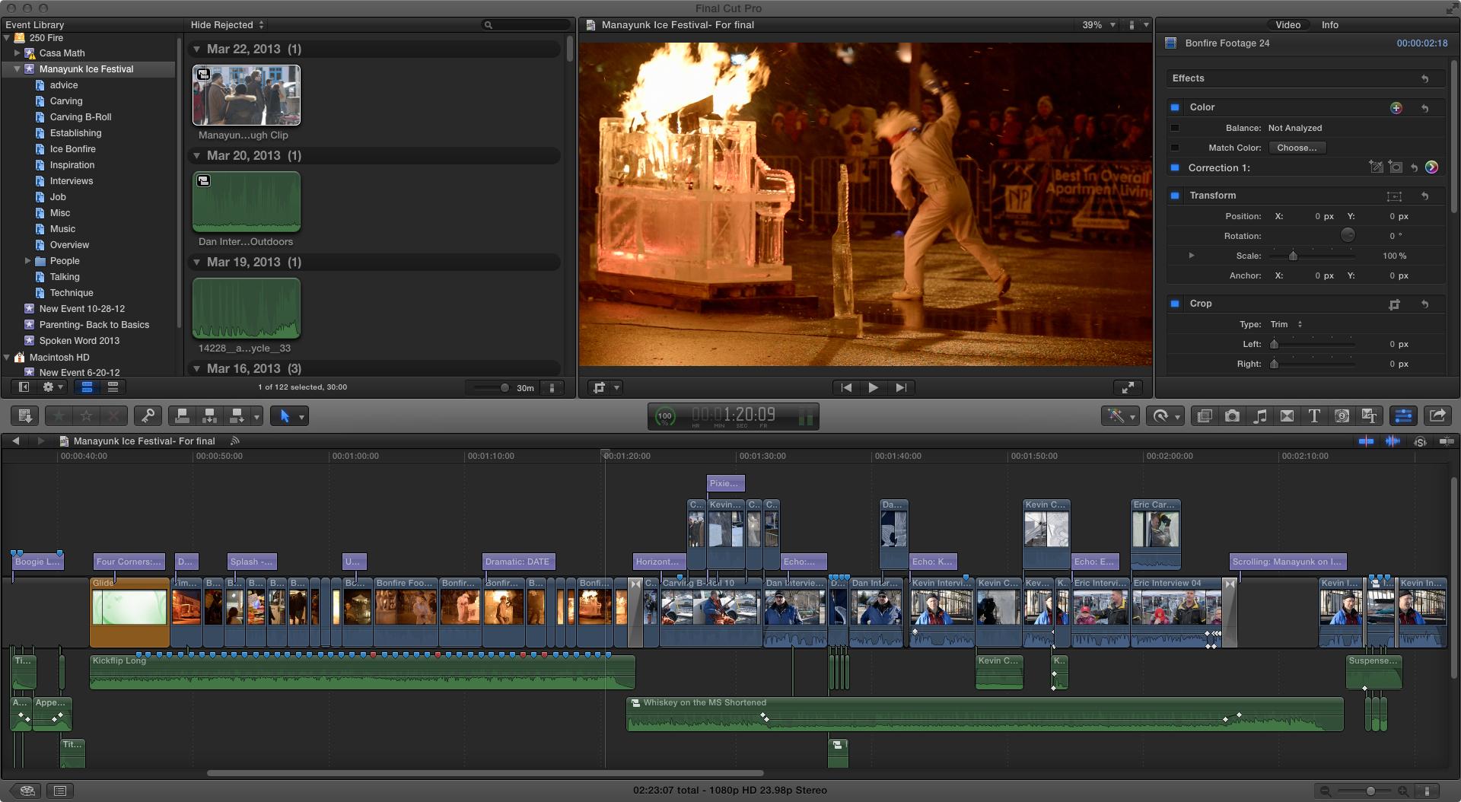Show the Music and Sound browser

[x=1260, y=415]
